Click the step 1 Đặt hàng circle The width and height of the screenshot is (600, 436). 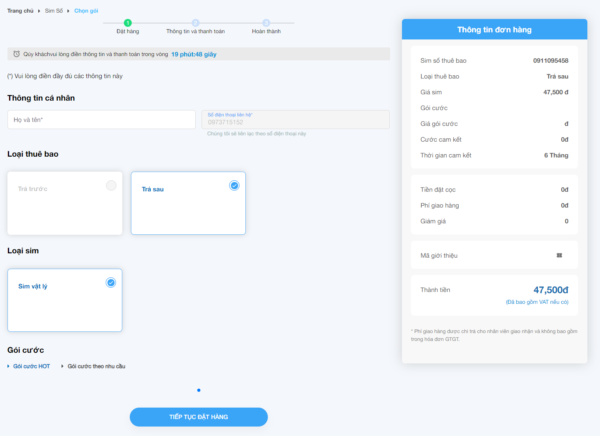click(128, 23)
